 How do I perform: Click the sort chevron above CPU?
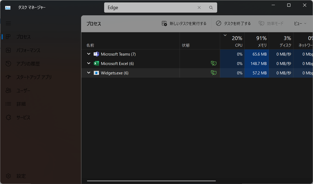click(x=225, y=35)
